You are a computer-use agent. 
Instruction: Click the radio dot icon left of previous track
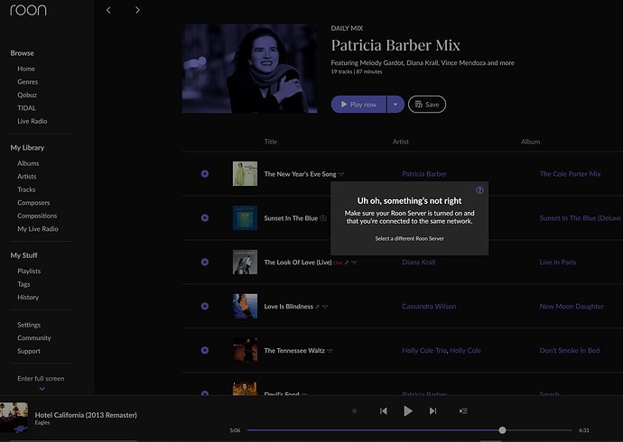[355, 411]
